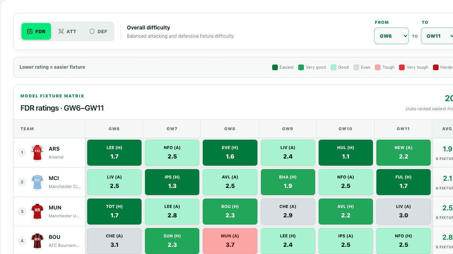Click MCI's LIV (A) 2.5 fixture cell
The width and height of the screenshot is (453, 254).
114,182
